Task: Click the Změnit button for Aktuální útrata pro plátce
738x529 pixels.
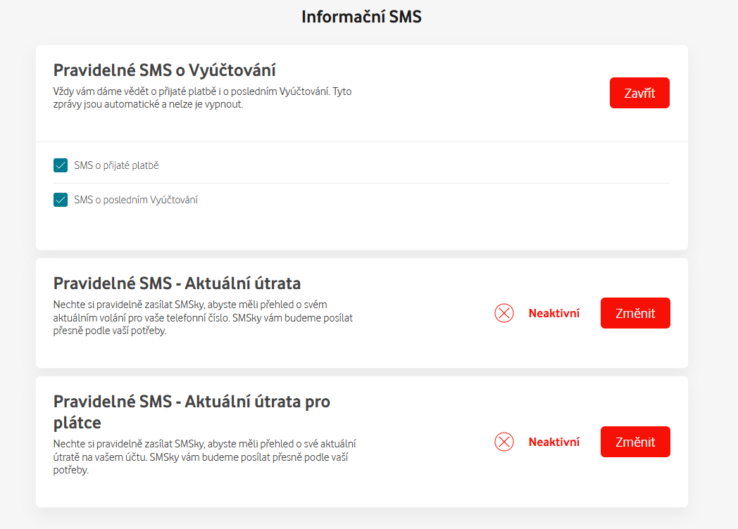Action: coord(635,442)
